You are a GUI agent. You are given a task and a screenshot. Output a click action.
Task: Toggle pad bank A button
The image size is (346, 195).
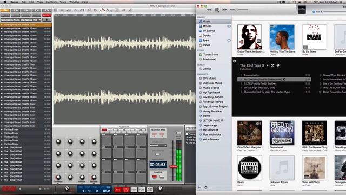pos(104,130)
